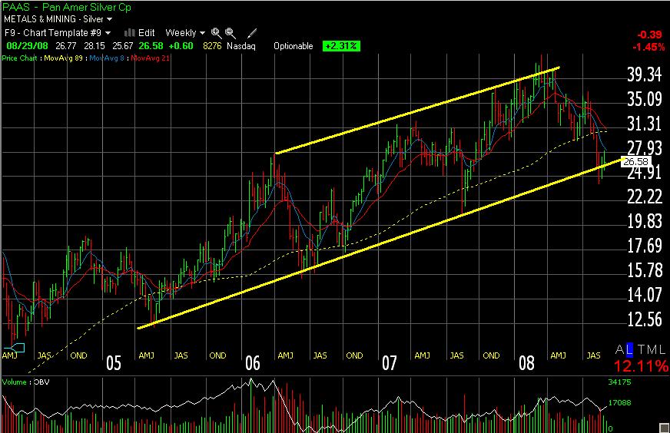Click the 26.77 open price value
Image resolution: width=670 pixels, height=433 pixels.
point(66,46)
